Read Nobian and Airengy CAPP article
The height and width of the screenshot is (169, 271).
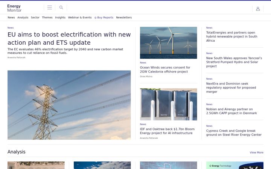231,111
